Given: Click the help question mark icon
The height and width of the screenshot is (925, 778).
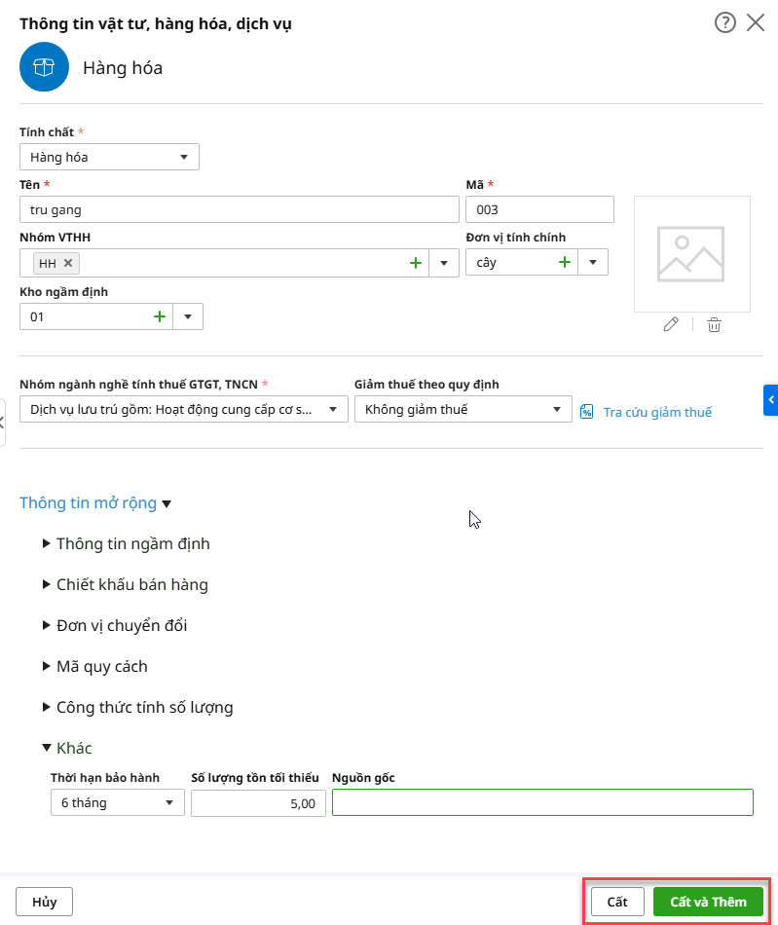Looking at the screenshot, I should pos(724,23).
